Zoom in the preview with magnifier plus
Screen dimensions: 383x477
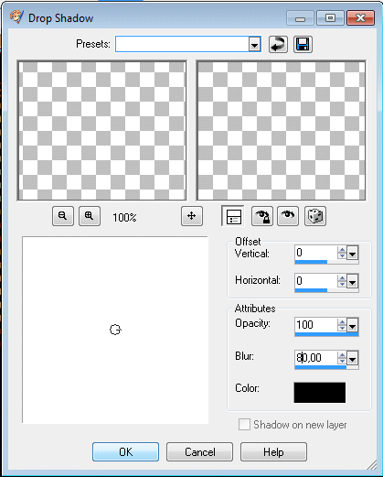90,216
